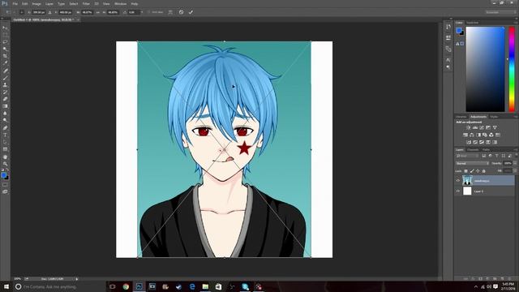The image size is (519, 292).
Task: Select the Pen tool
Action: [x=5, y=128]
